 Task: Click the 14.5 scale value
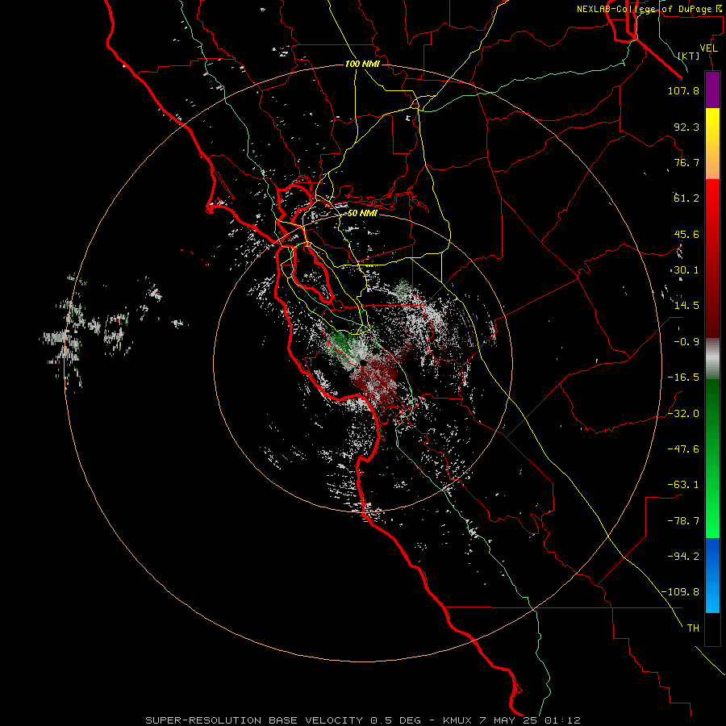(686, 306)
